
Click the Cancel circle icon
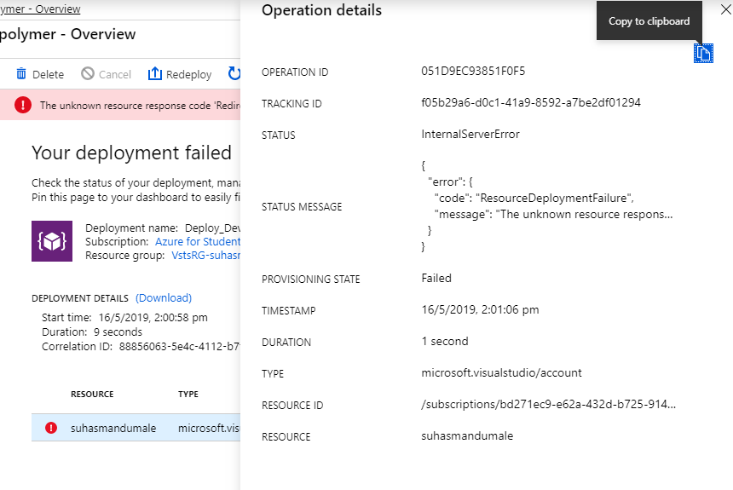click(x=88, y=74)
